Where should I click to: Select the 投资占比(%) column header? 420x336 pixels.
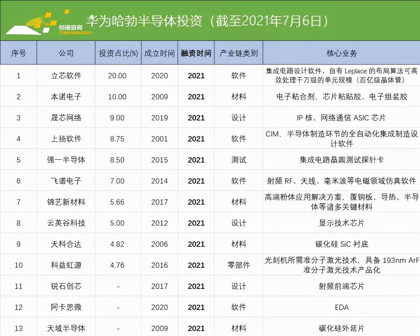click(x=118, y=53)
